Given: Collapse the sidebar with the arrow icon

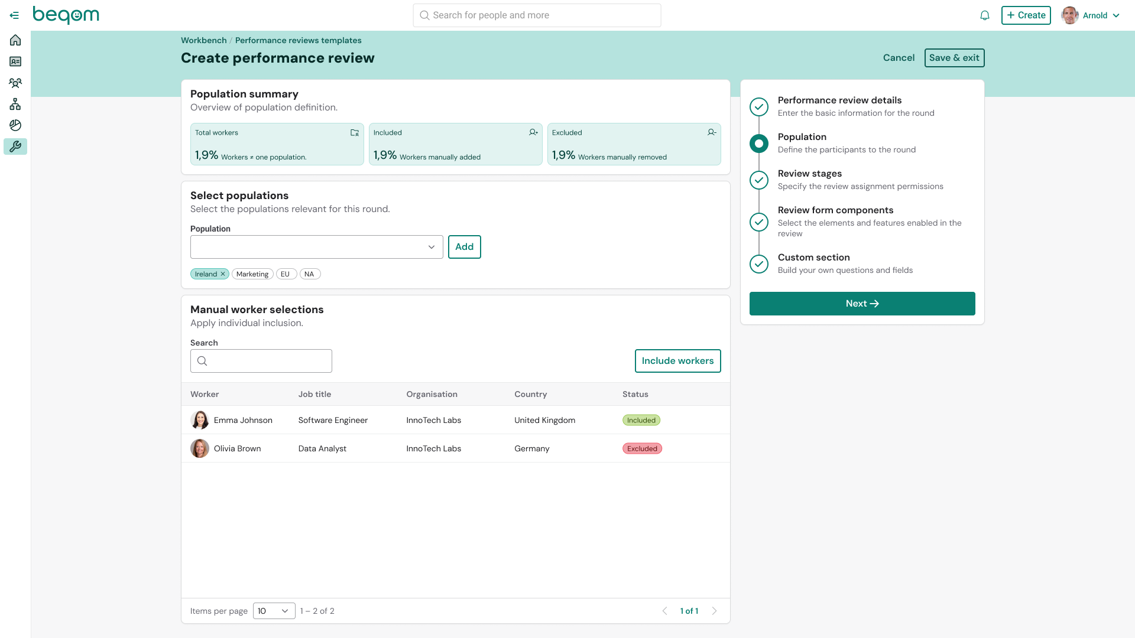Looking at the screenshot, I should coord(14,15).
